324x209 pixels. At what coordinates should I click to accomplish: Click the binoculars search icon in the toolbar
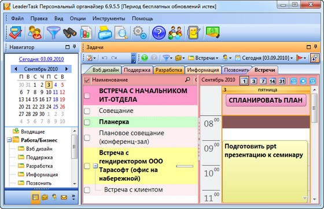[70, 32]
